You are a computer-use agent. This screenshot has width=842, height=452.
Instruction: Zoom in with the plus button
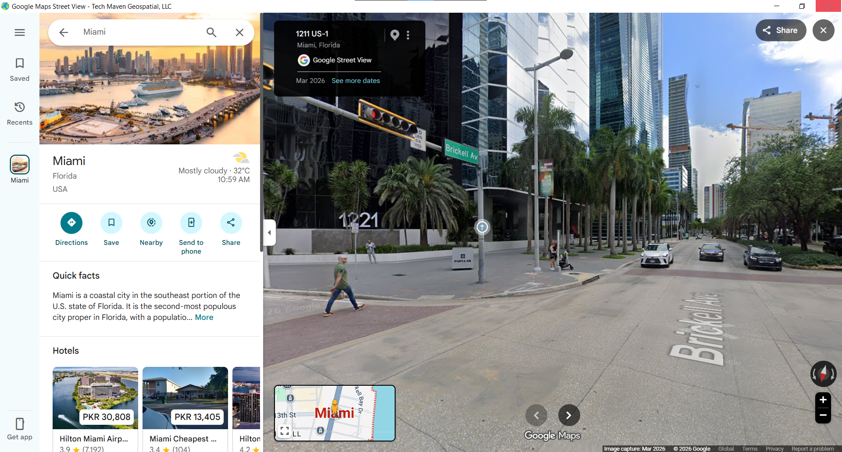tap(823, 400)
